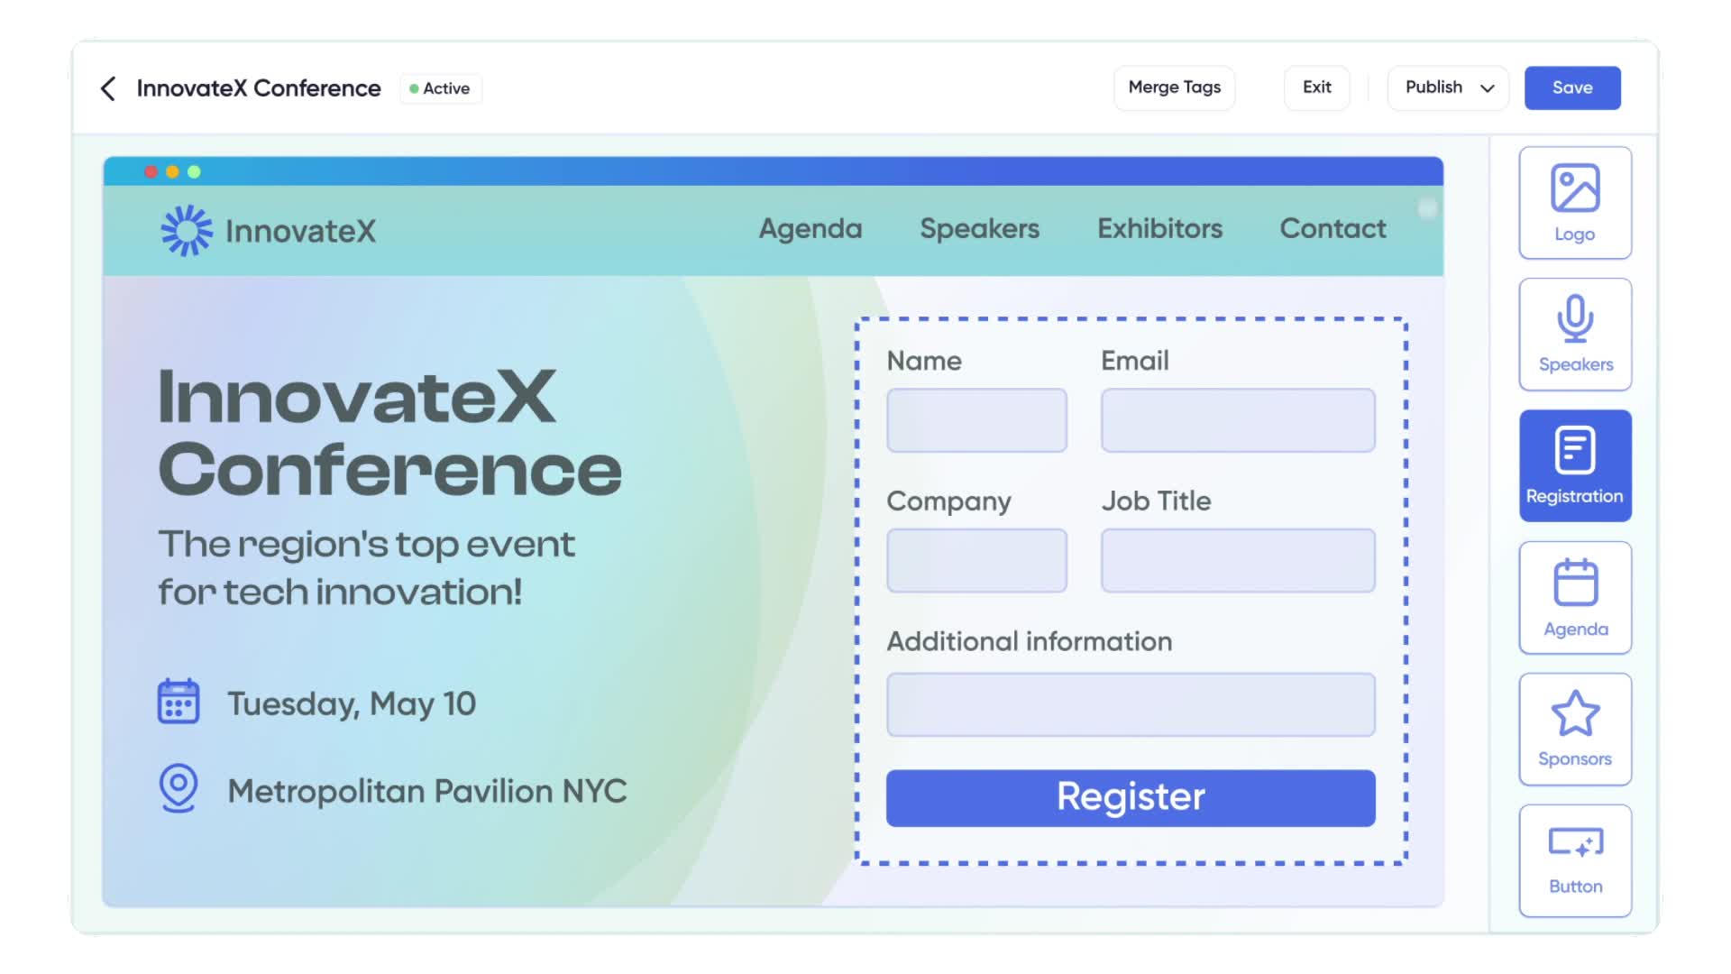Click into the Email field

tap(1238, 420)
